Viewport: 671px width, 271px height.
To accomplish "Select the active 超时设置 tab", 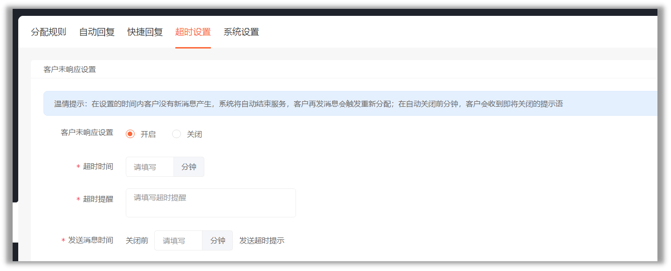I will point(193,32).
